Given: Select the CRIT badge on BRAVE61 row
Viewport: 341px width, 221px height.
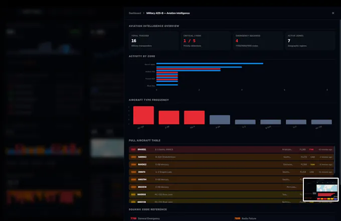Looking at the screenshot, I should tap(133, 150).
